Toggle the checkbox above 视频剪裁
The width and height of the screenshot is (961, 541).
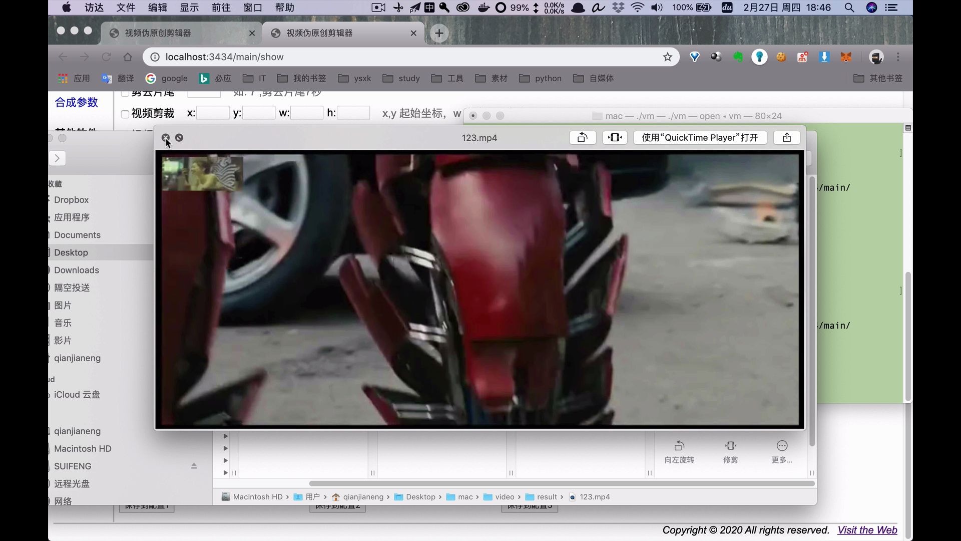click(x=125, y=94)
